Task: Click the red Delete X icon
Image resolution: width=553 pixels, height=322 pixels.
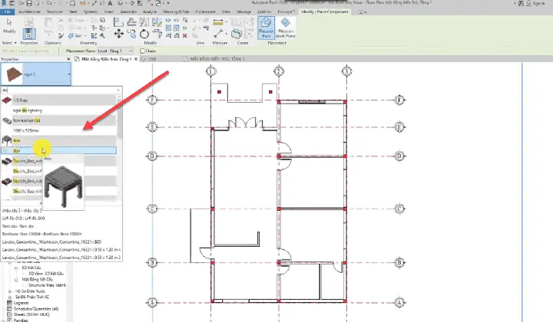Action: [185, 35]
